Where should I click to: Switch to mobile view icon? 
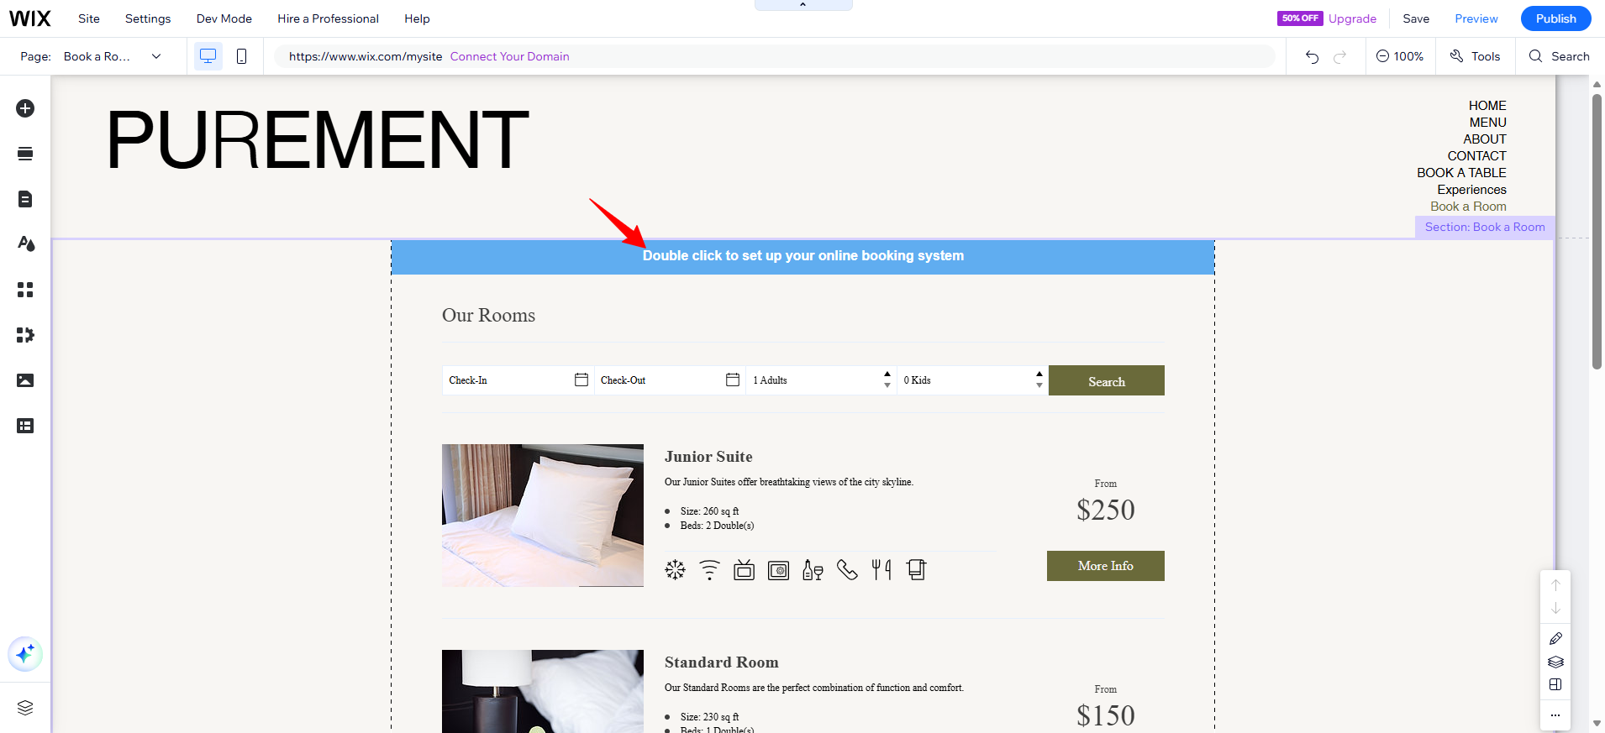pos(241,56)
